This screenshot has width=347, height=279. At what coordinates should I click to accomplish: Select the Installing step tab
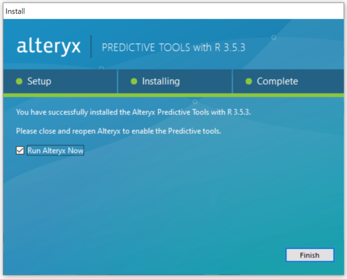[175, 81]
